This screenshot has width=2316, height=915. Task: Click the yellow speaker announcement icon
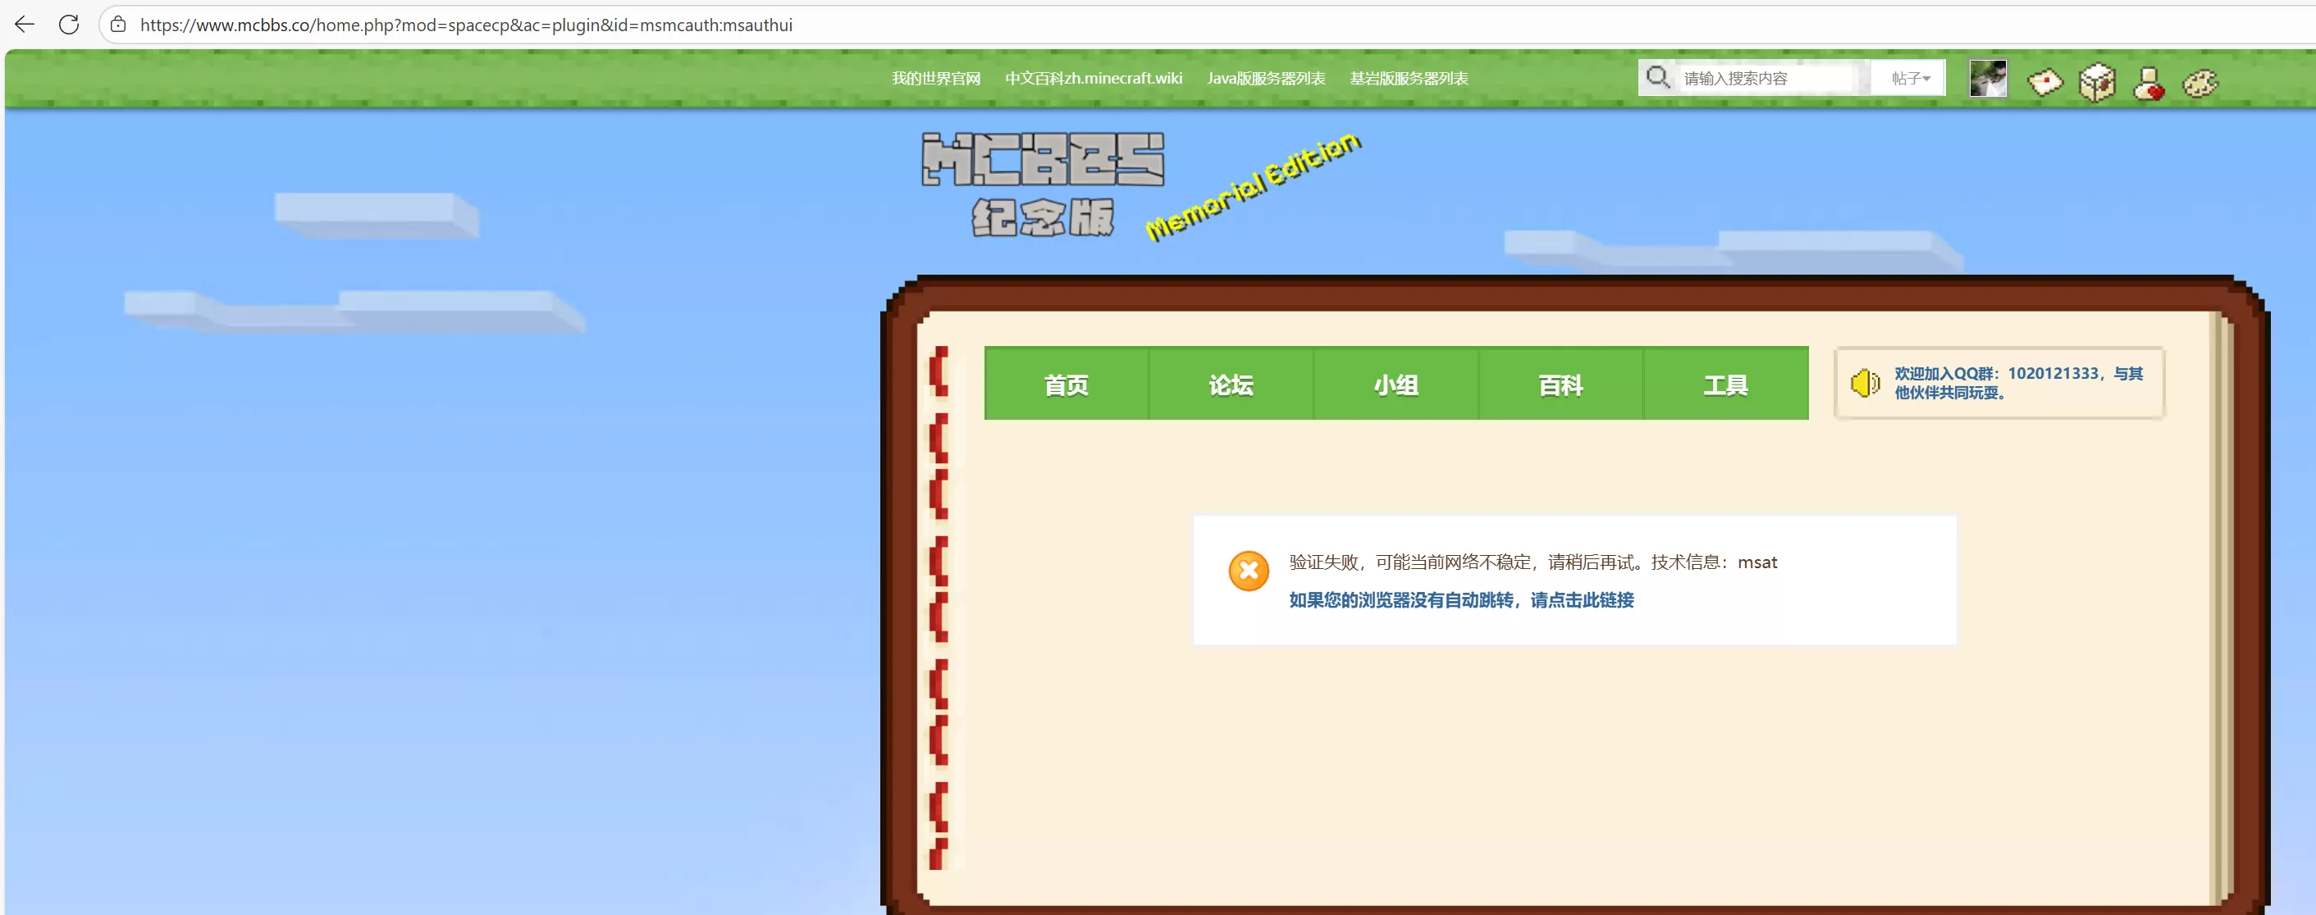click(x=1865, y=383)
